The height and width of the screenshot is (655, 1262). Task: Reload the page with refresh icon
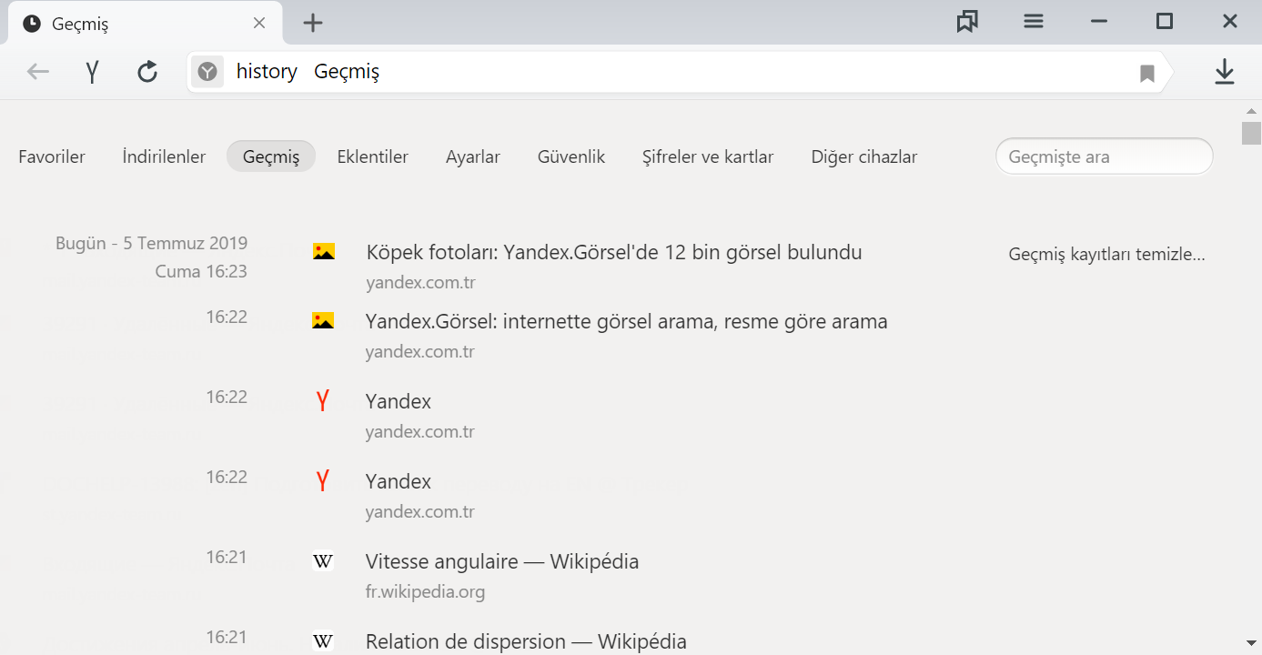pos(147,72)
